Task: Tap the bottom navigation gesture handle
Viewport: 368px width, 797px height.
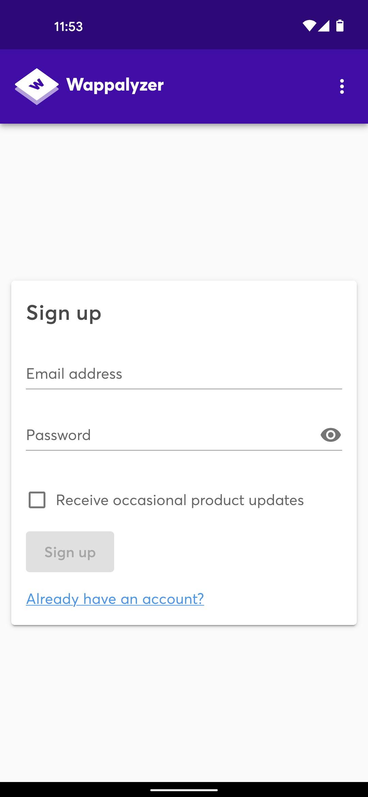Action: click(184, 790)
